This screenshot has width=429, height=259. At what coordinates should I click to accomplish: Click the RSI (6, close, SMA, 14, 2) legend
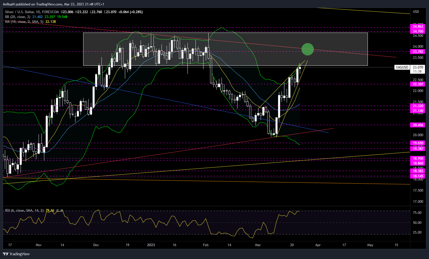click(24, 210)
